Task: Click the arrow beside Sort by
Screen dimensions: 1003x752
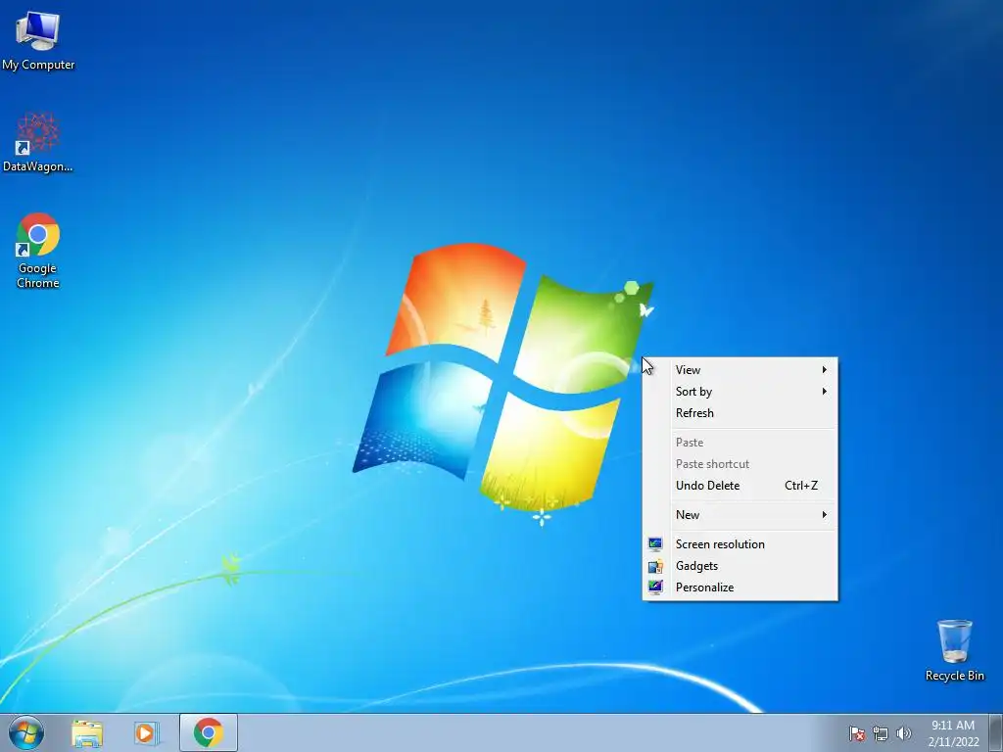Action: (825, 392)
